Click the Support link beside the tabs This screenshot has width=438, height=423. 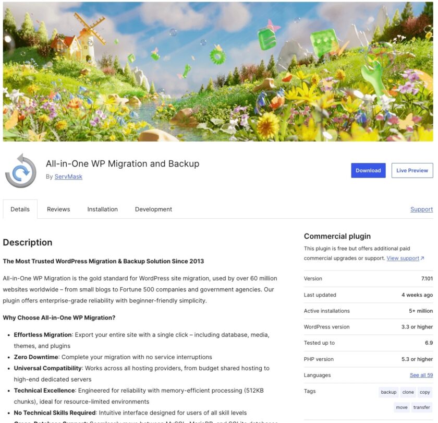click(x=421, y=209)
